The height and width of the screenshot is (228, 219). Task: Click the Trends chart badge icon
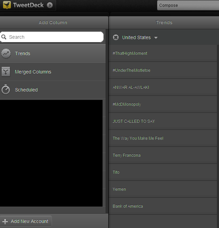point(6,53)
